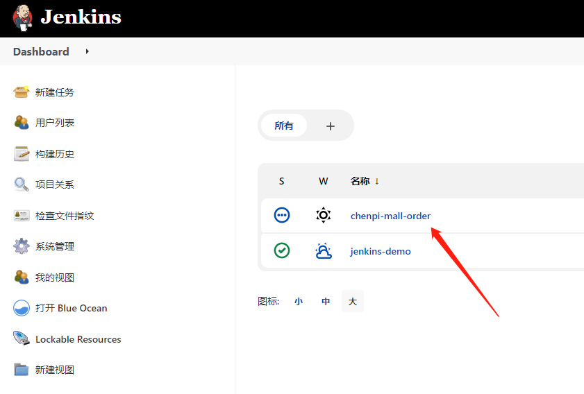Open the 检查文件指纹 link
The image size is (584, 394).
[x=65, y=216]
